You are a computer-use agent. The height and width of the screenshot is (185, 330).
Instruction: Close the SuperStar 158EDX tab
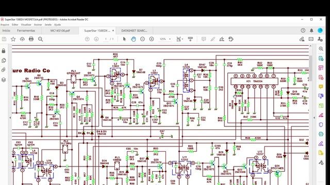[113, 31]
